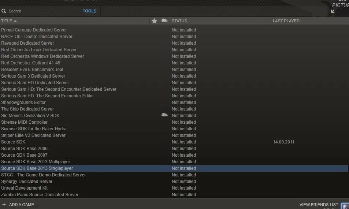The image size is (349, 209).
Task: Select Sixense MIDI Controller
Action: tap(24, 122)
